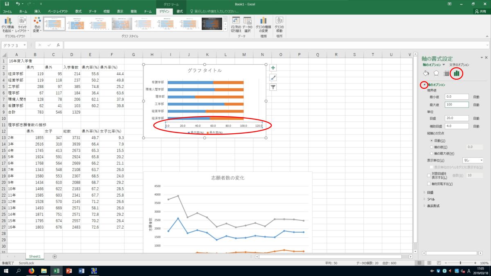Screen dimensions: 491x276
Task: Switch to Page Layout view in status bar
Action: tap(430, 263)
